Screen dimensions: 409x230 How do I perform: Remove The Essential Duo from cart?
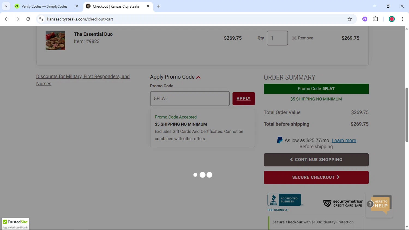303,38
